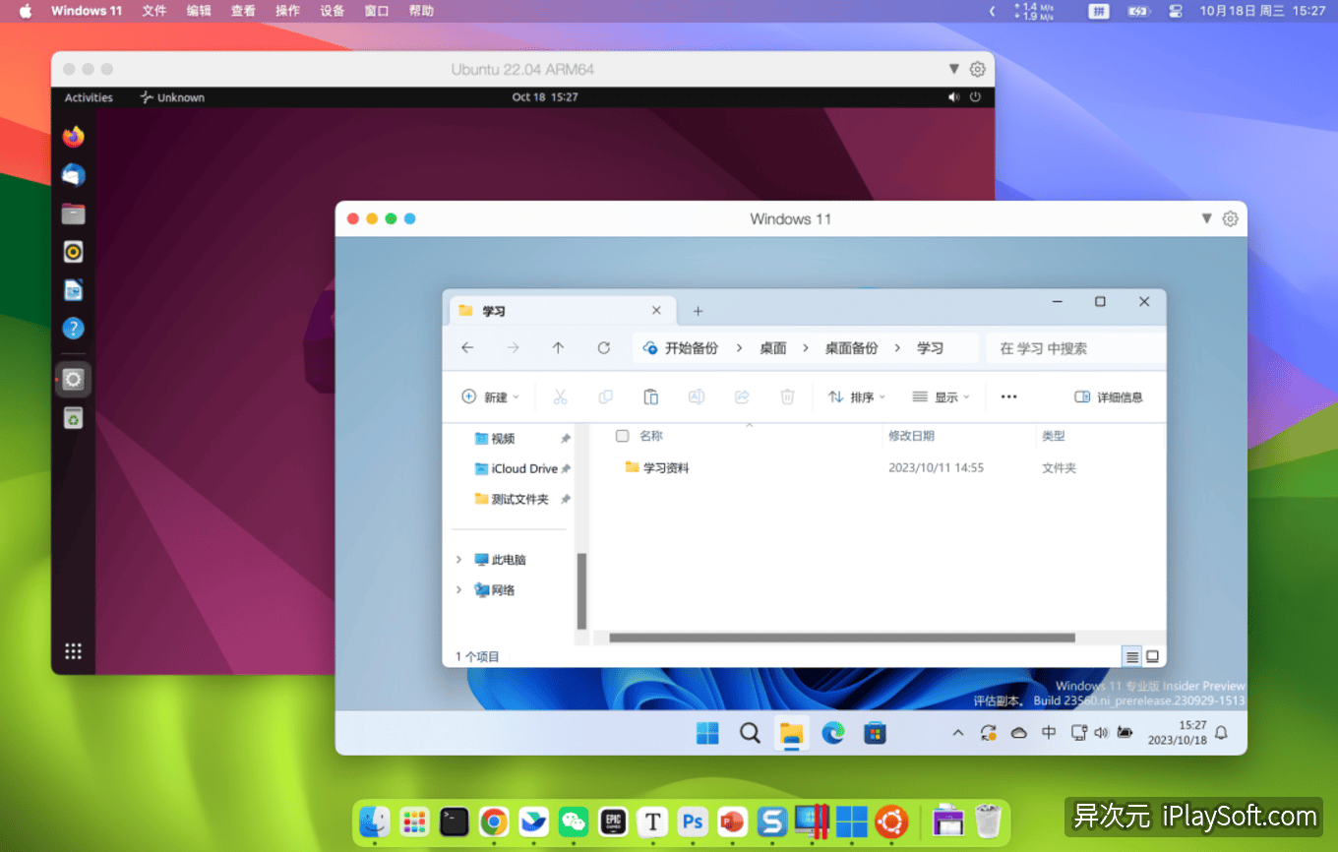Click the Copy icon in the toolbar
Screen dimensions: 1338x852
click(605, 396)
